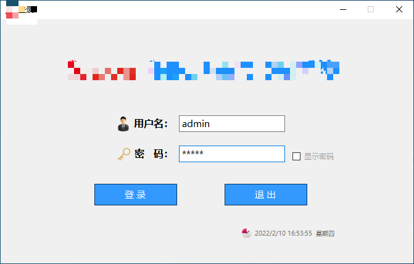
Task: Click the 退出 exit button
Action: 266,194
